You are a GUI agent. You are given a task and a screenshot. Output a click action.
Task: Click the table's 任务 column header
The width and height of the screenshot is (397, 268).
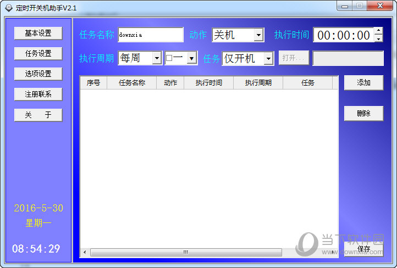click(x=307, y=83)
